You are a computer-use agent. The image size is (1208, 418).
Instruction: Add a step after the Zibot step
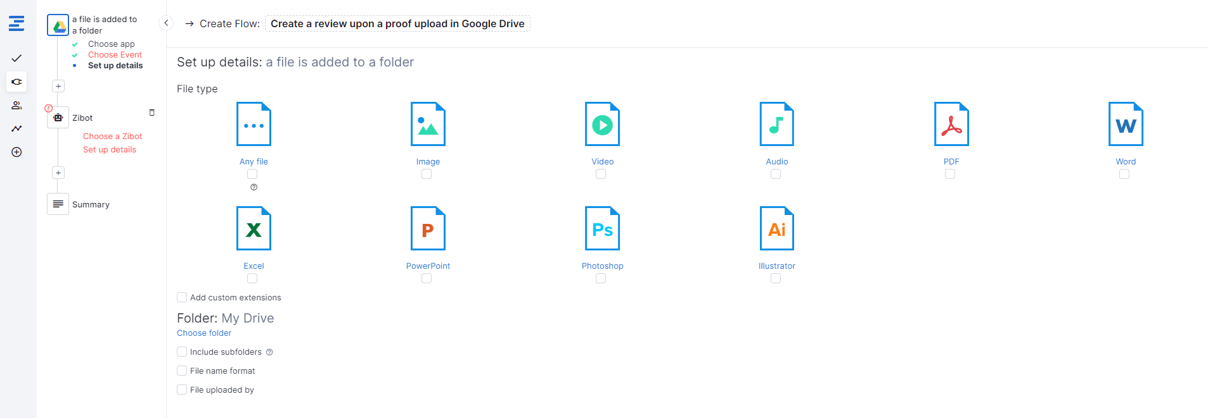tap(58, 173)
